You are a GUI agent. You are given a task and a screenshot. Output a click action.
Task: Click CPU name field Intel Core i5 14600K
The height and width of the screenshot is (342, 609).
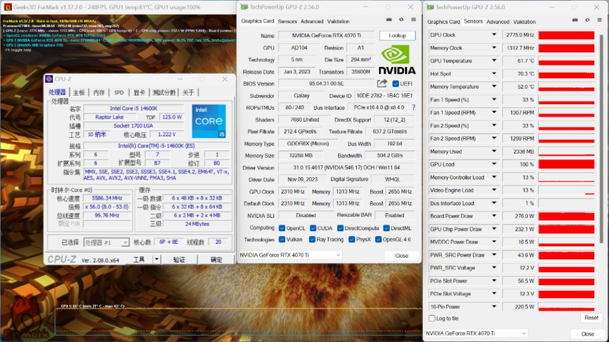pos(134,109)
